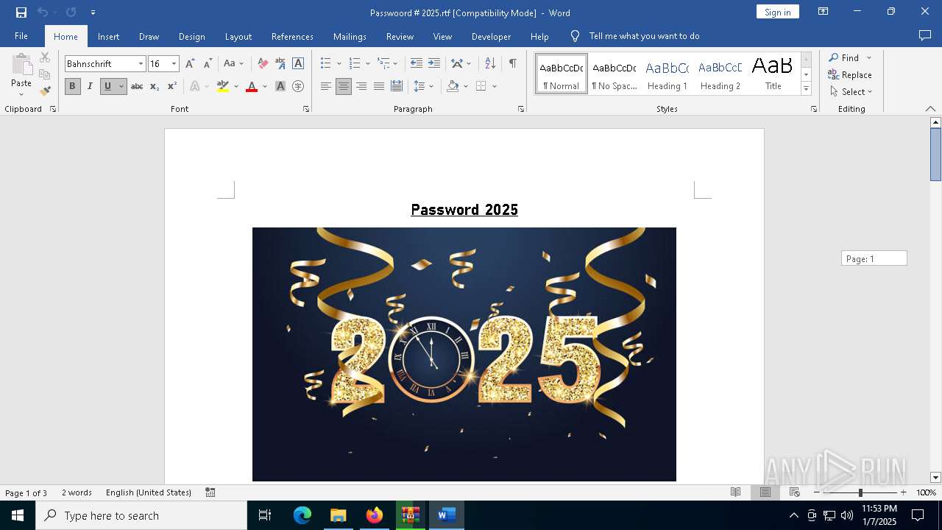942x530 pixels.
Task: Open the File menu
Action: click(21, 36)
